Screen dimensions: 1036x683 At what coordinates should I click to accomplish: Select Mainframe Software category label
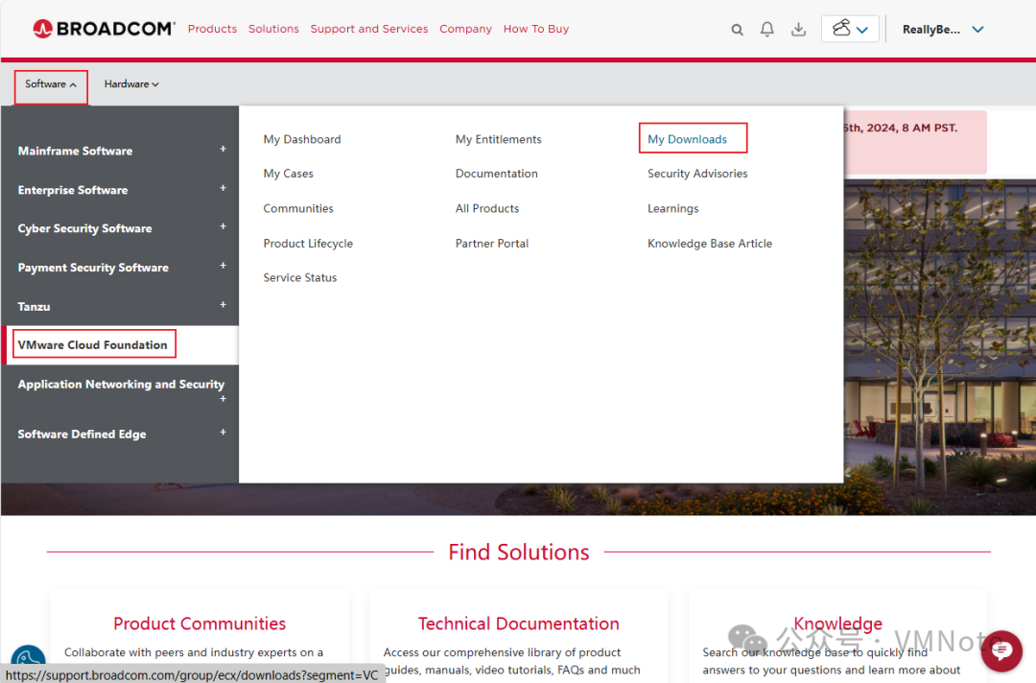[76, 152]
